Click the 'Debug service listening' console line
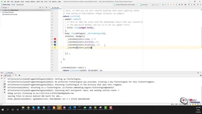The height and width of the screenshot is (114, 202). (x=41, y=93)
